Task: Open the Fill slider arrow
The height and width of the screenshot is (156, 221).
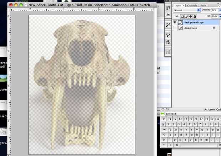Action: pos(220,16)
